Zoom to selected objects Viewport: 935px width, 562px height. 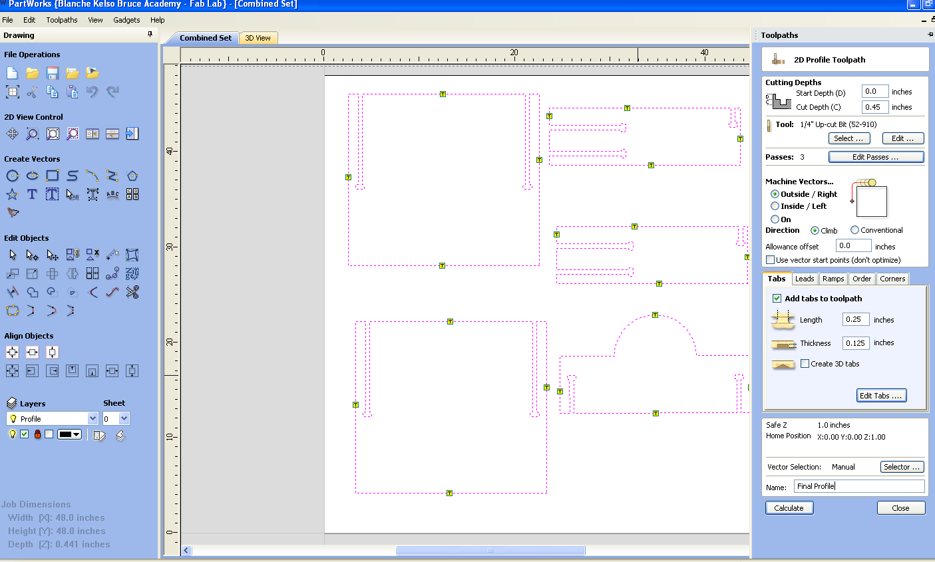tap(73, 134)
